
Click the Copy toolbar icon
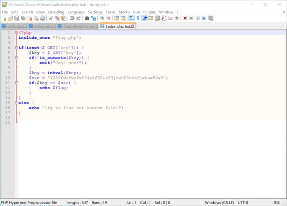57,18
